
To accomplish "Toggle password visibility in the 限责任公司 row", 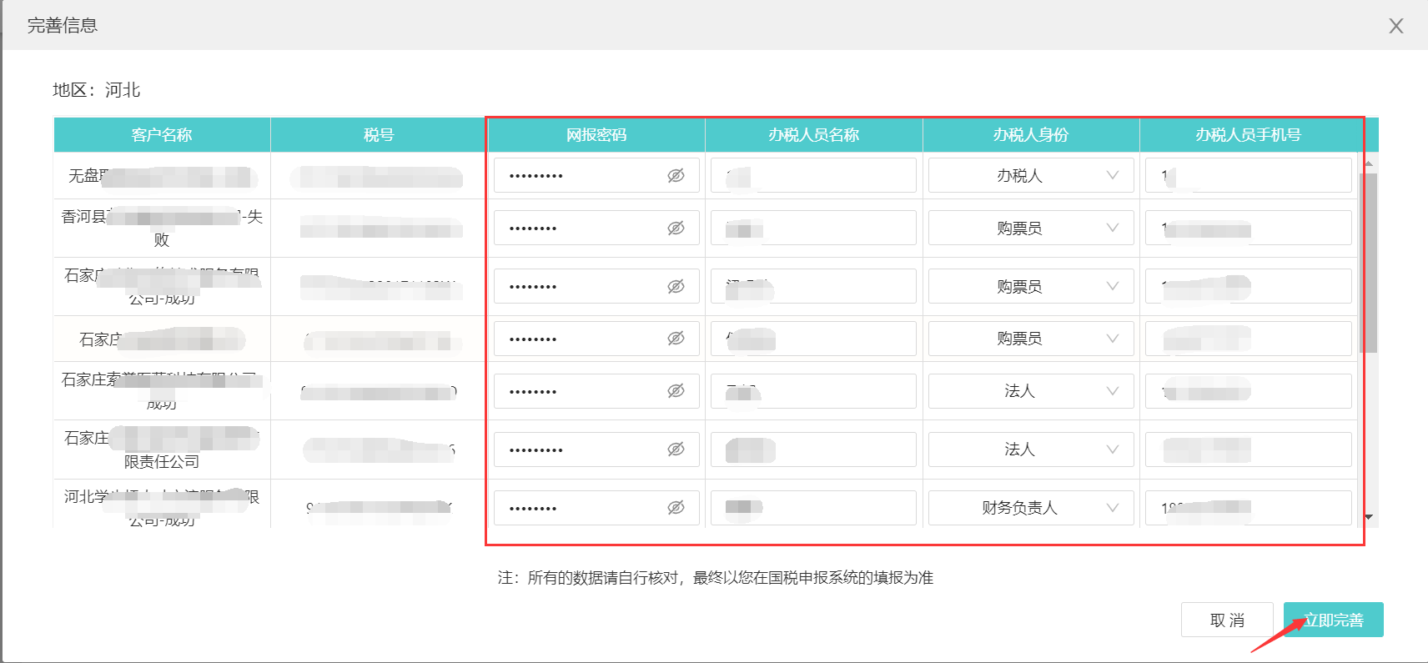I will 676,449.
